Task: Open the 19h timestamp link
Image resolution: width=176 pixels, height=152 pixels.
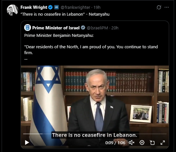Action: (97, 8)
